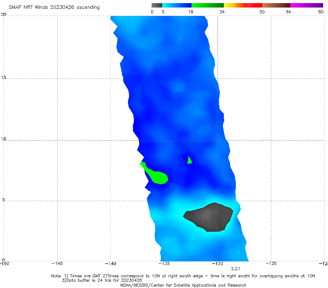Viewport: 328px width, 288px height.
Task: Click the longitude axis label '-135'
Action: pos(164,263)
